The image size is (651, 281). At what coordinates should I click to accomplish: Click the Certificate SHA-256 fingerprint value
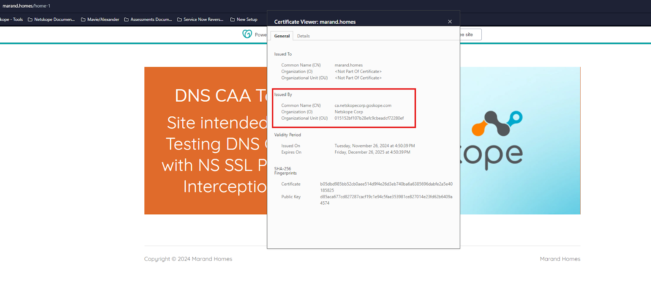pos(386,187)
